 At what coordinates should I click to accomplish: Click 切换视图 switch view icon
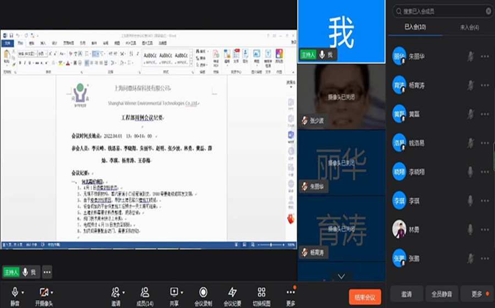[x=261, y=292]
